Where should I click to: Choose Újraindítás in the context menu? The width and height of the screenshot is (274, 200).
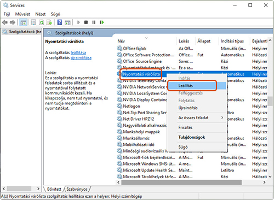point(197,108)
